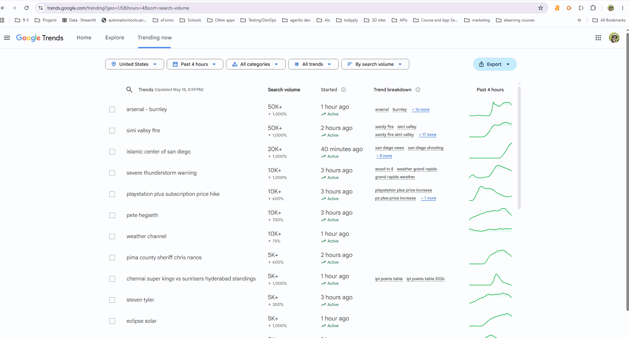The image size is (629, 338).
Task: Open the eclipse solar trend row
Action: [141, 321]
